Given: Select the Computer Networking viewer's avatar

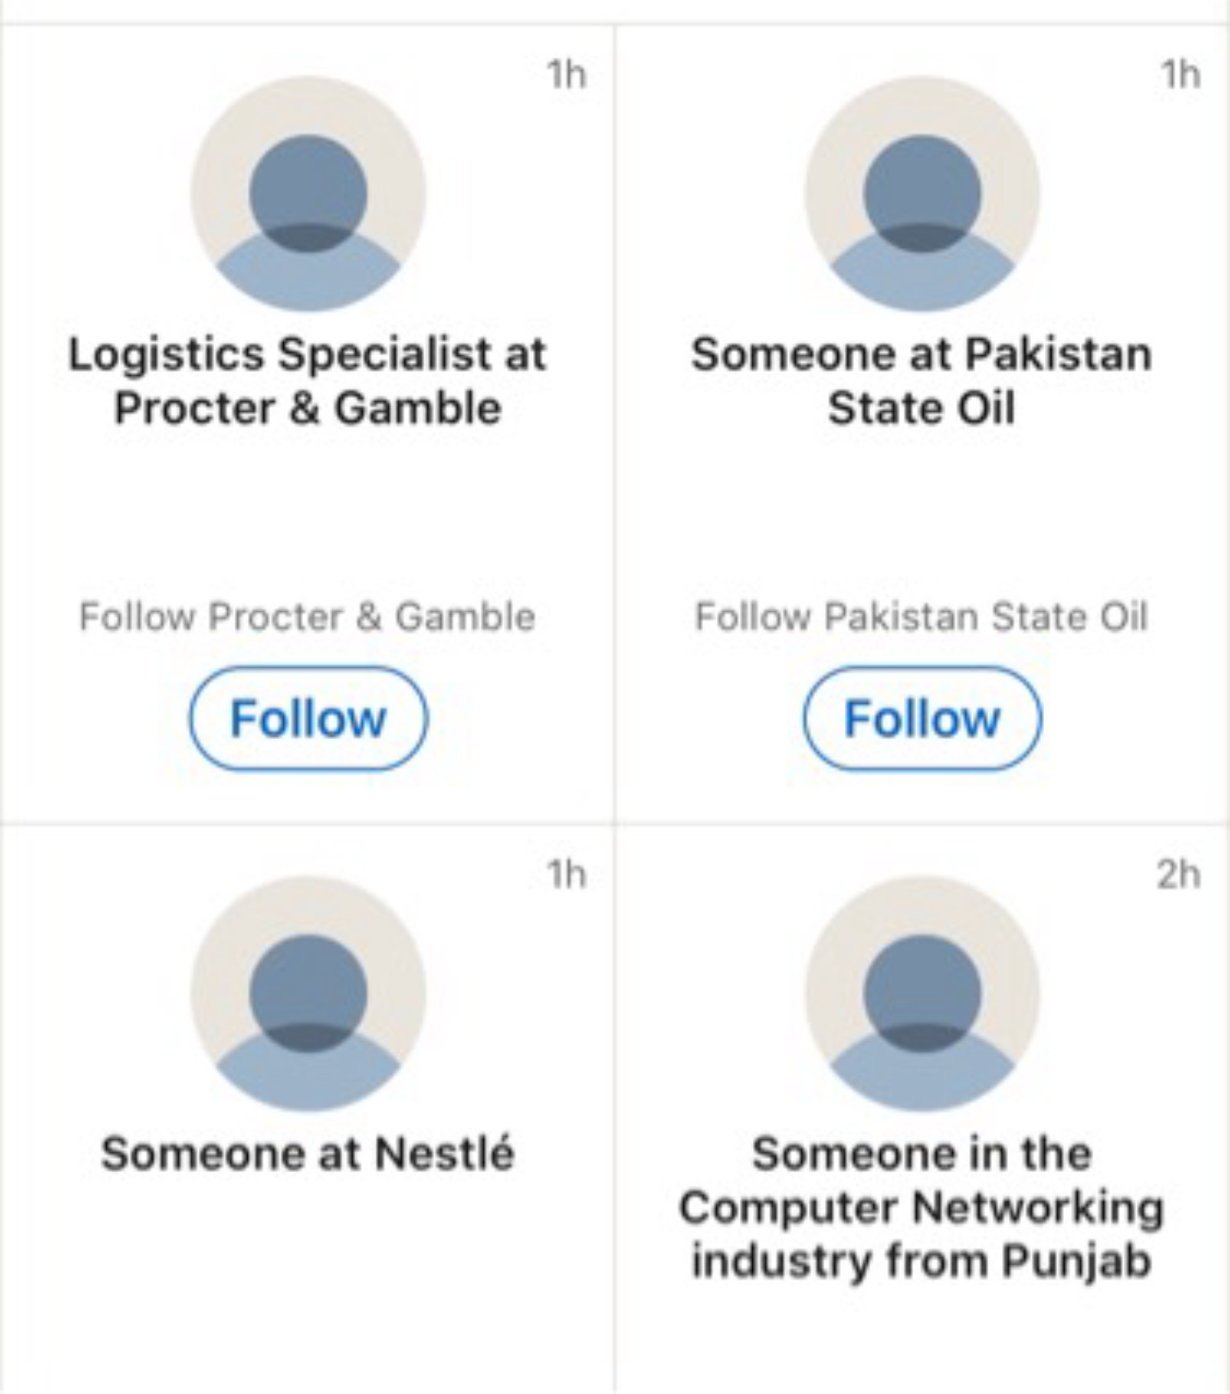Looking at the screenshot, I should click(922, 994).
